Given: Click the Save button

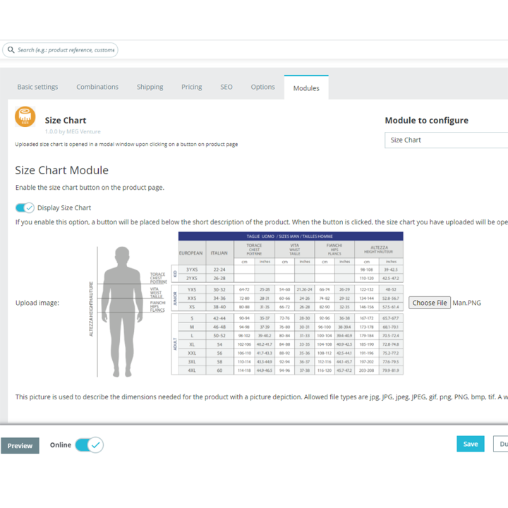Looking at the screenshot, I should pyautogui.click(x=471, y=444).
